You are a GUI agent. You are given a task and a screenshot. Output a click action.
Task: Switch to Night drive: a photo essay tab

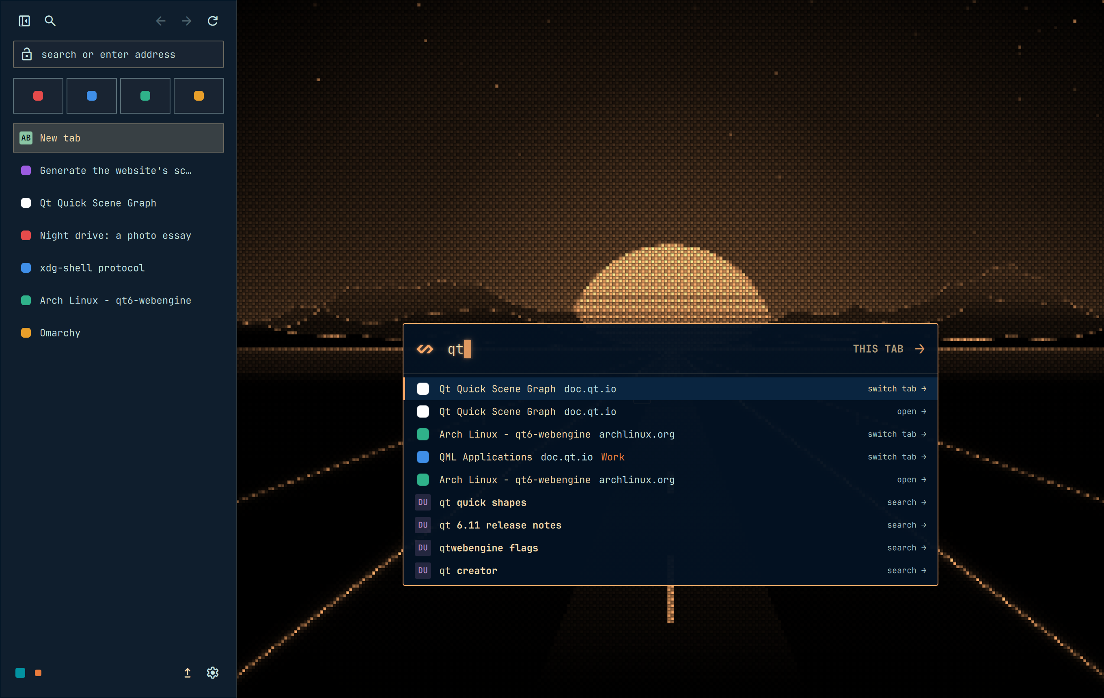pos(118,235)
